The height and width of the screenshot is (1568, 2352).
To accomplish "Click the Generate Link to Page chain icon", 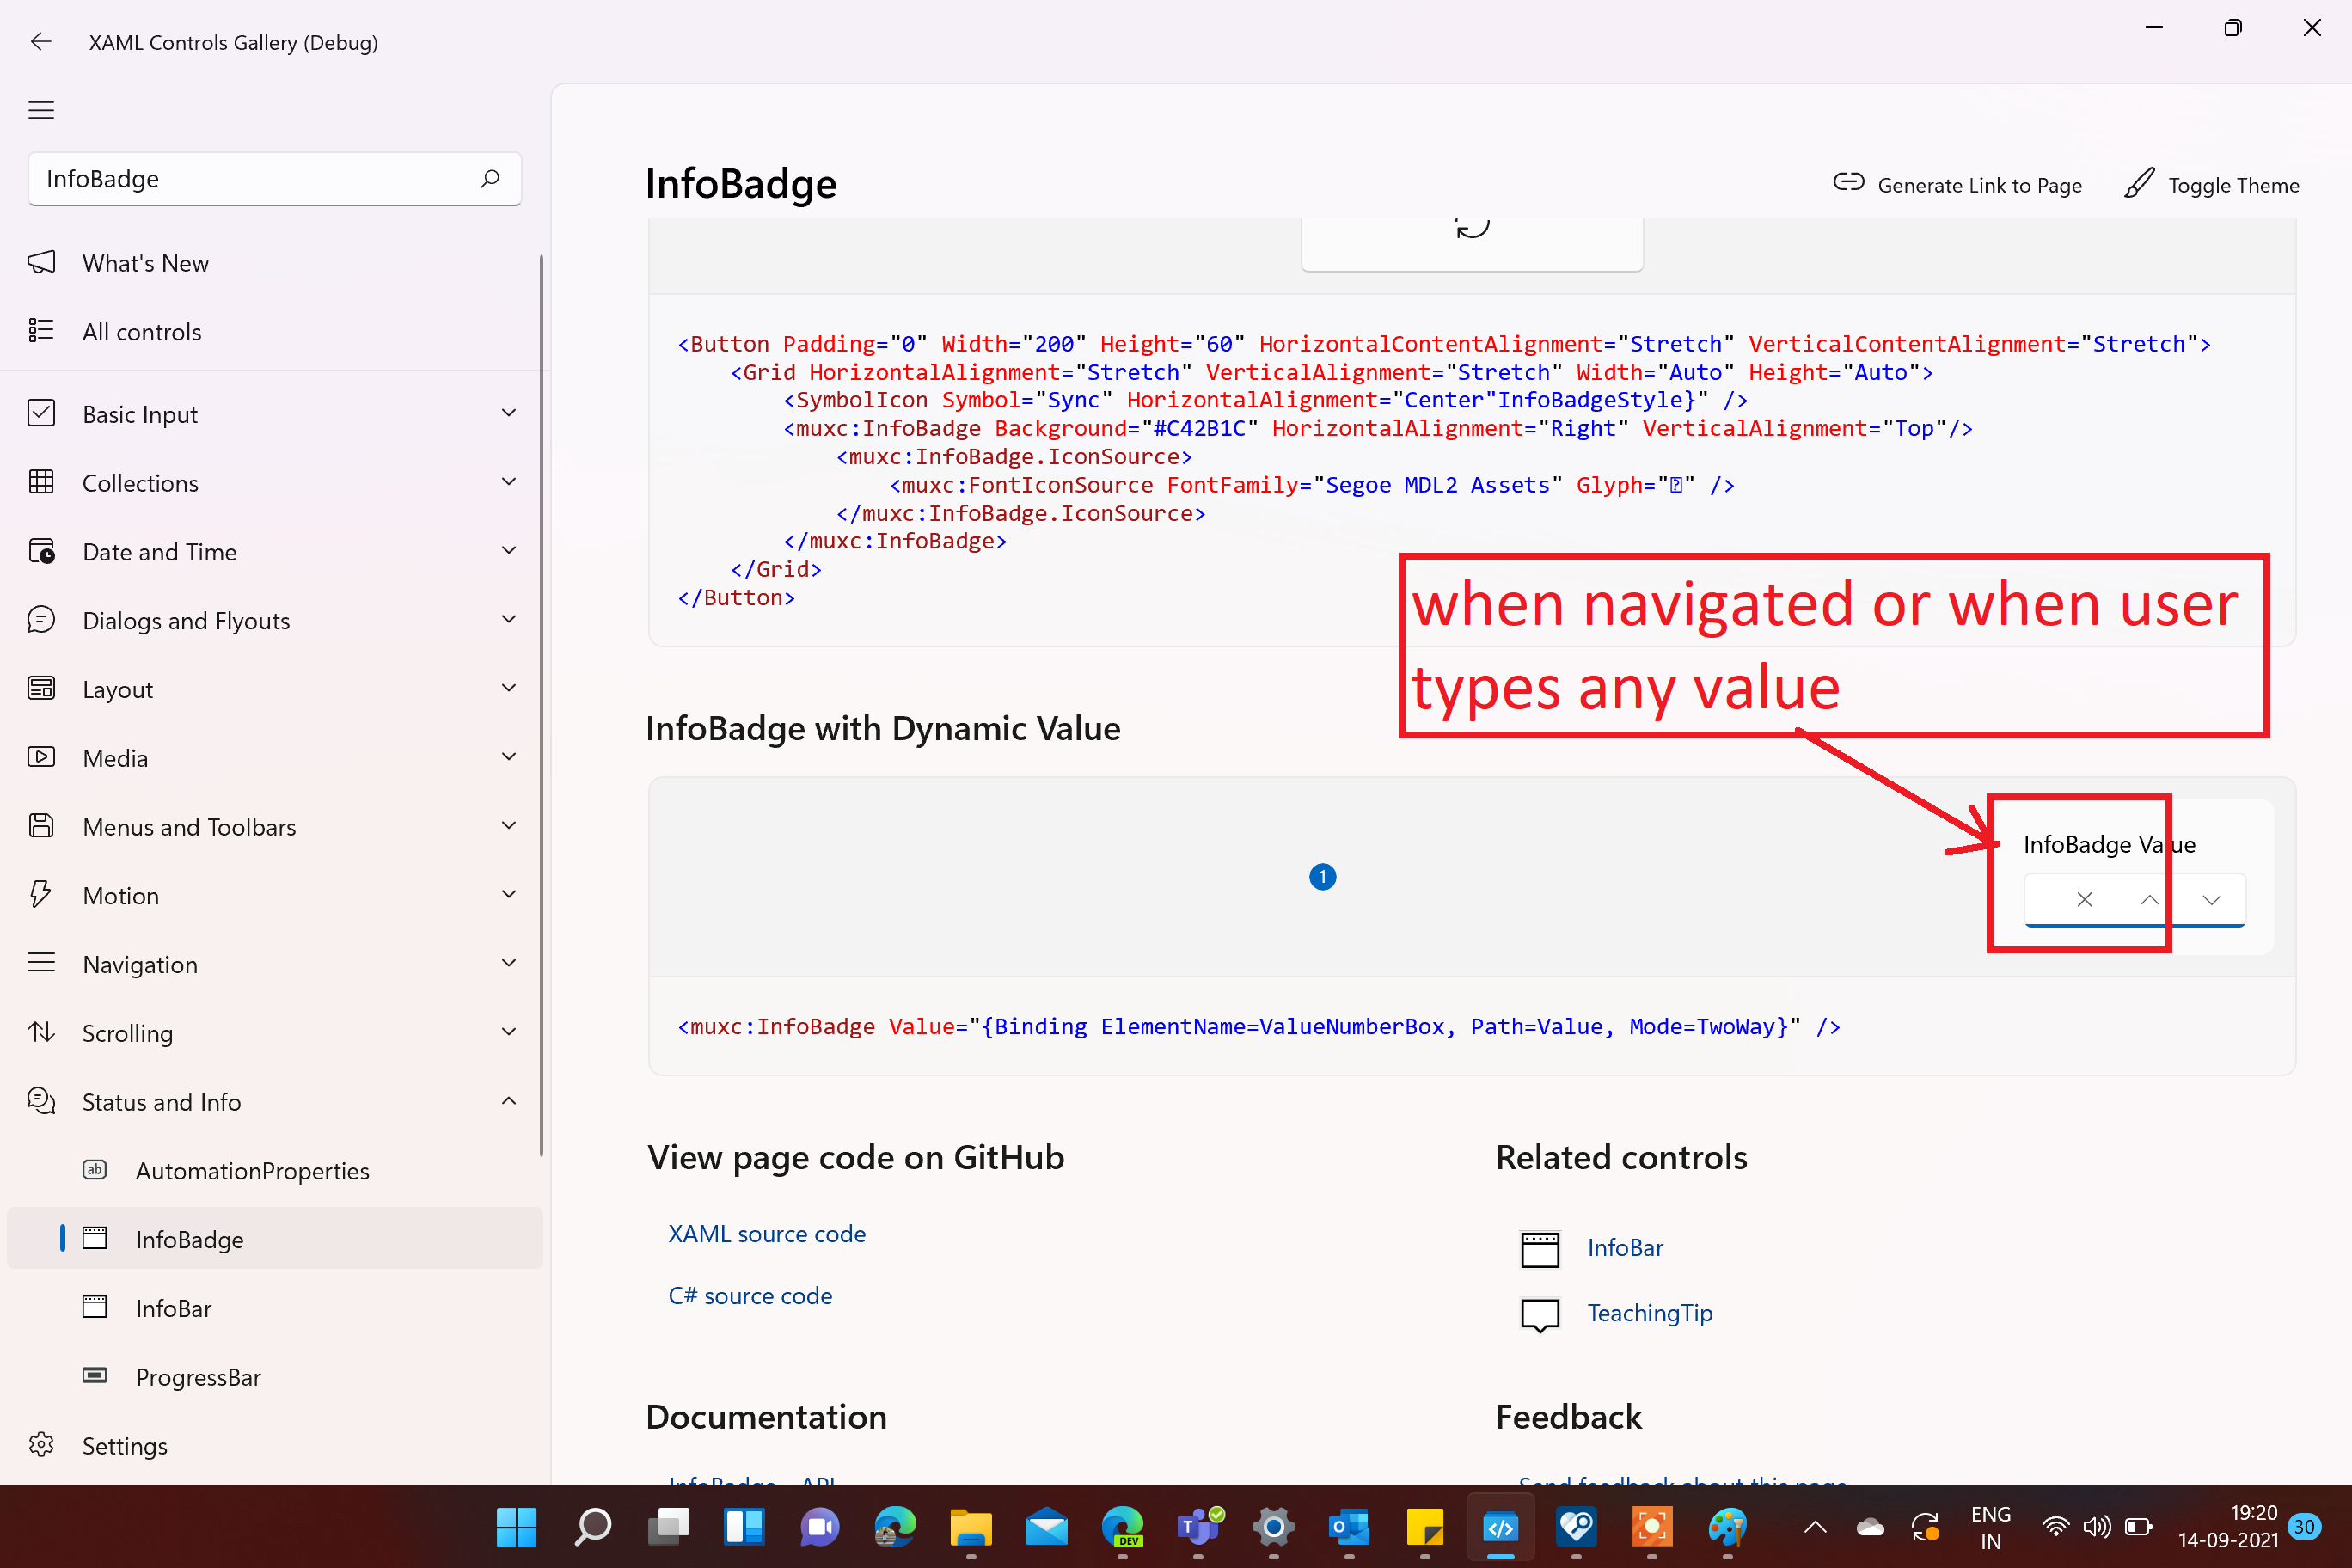I will click(x=1849, y=184).
